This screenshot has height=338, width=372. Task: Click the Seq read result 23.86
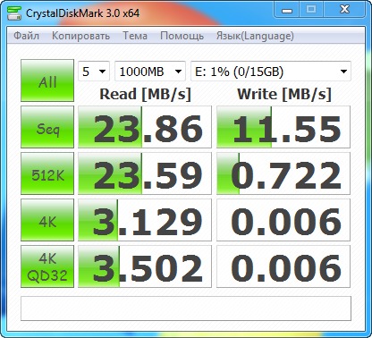145,127
